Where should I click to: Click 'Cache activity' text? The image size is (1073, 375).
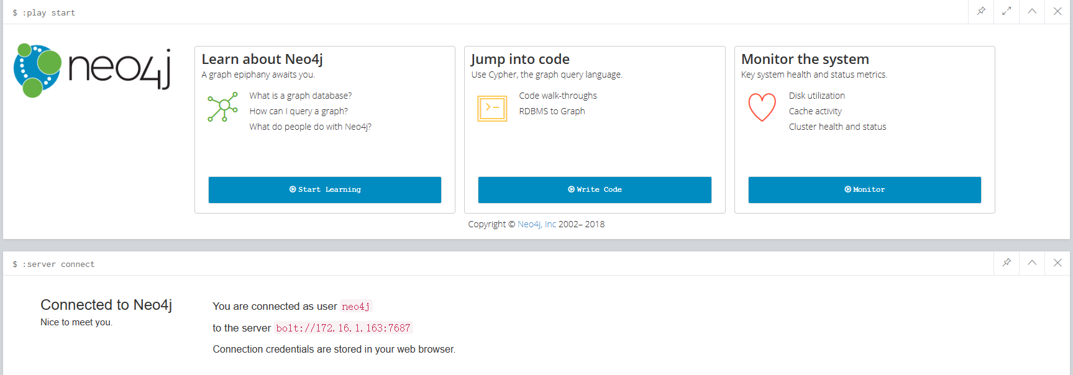815,111
